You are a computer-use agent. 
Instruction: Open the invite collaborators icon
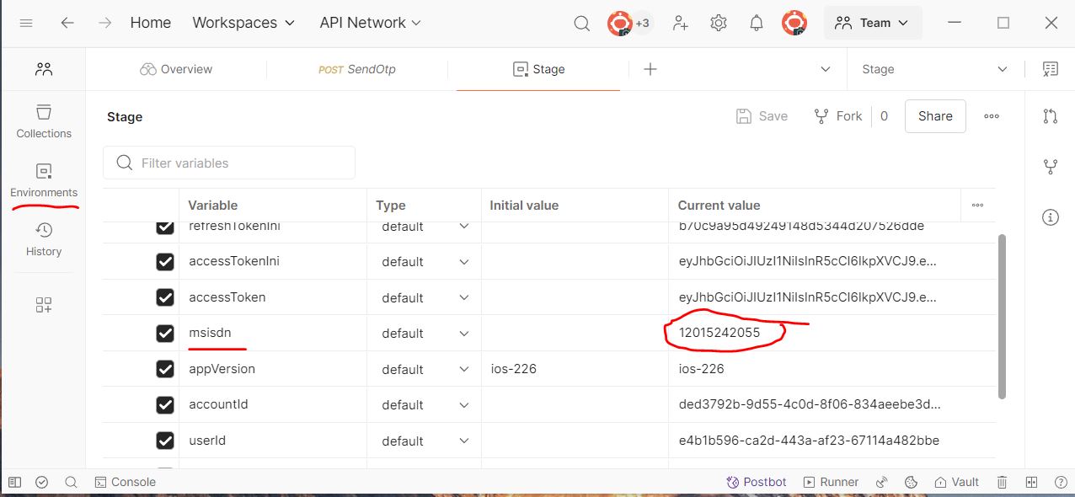click(681, 24)
